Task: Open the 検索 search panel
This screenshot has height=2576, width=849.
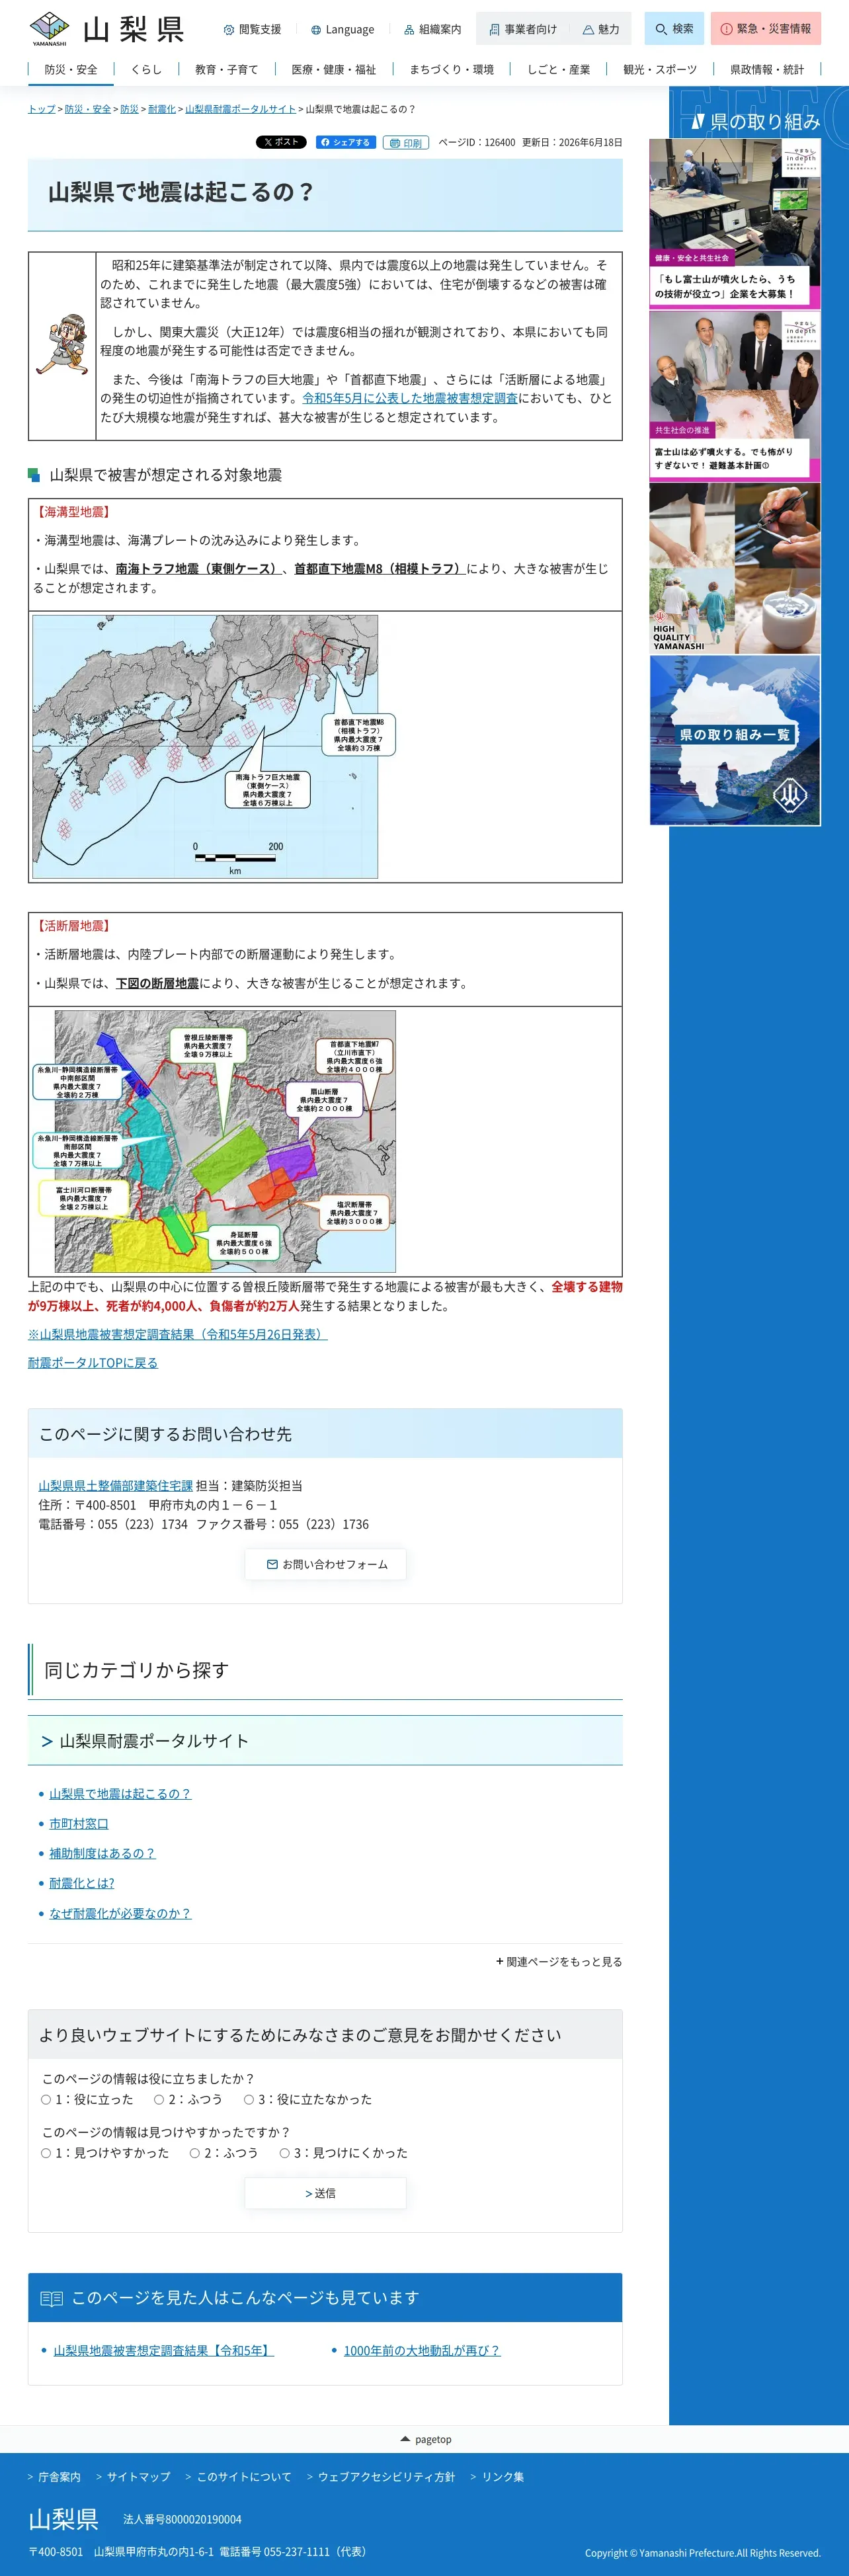Action: (674, 29)
